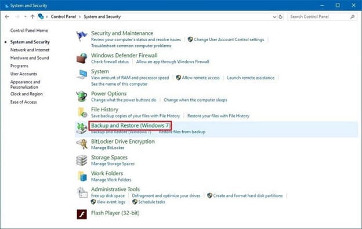
Task: Click See the name of this computer
Action: pos(120,84)
